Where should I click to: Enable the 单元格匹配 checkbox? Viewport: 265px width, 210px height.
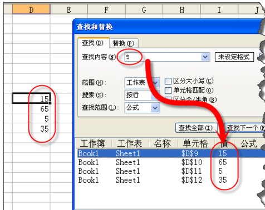168,91
